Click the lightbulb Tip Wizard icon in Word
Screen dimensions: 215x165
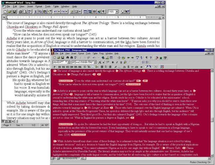(x=122, y=12)
